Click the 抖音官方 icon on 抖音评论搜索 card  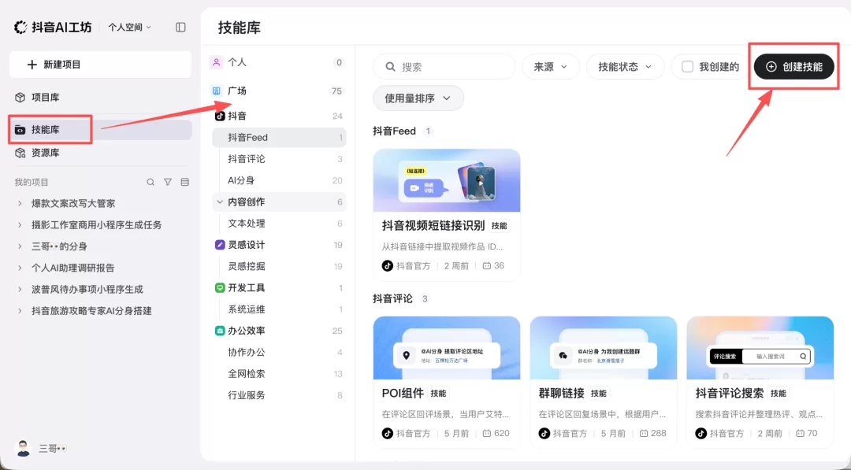tap(700, 433)
